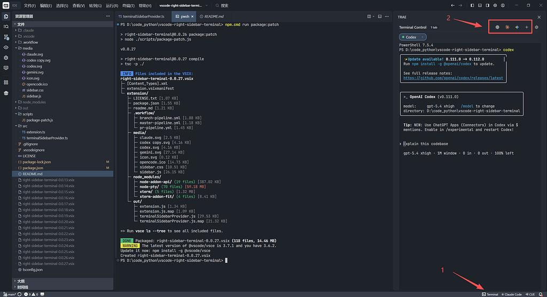
Task: Launch Gemini with the colorful star icon
Action: click(517, 27)
